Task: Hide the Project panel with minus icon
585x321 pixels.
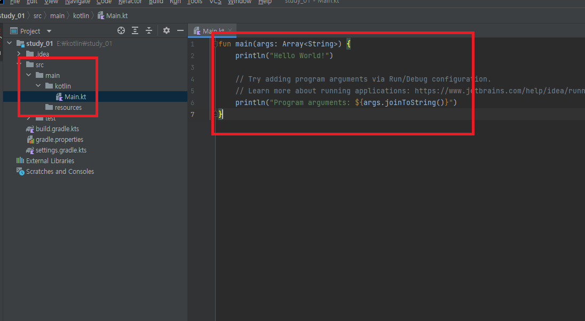Action: coord(180,30)
